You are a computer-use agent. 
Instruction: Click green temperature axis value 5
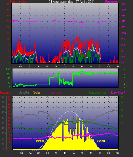click(x=121, y=143)
